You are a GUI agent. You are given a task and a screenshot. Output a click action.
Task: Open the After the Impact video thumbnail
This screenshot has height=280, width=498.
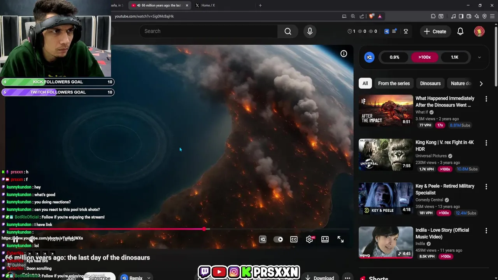point(386,110)
